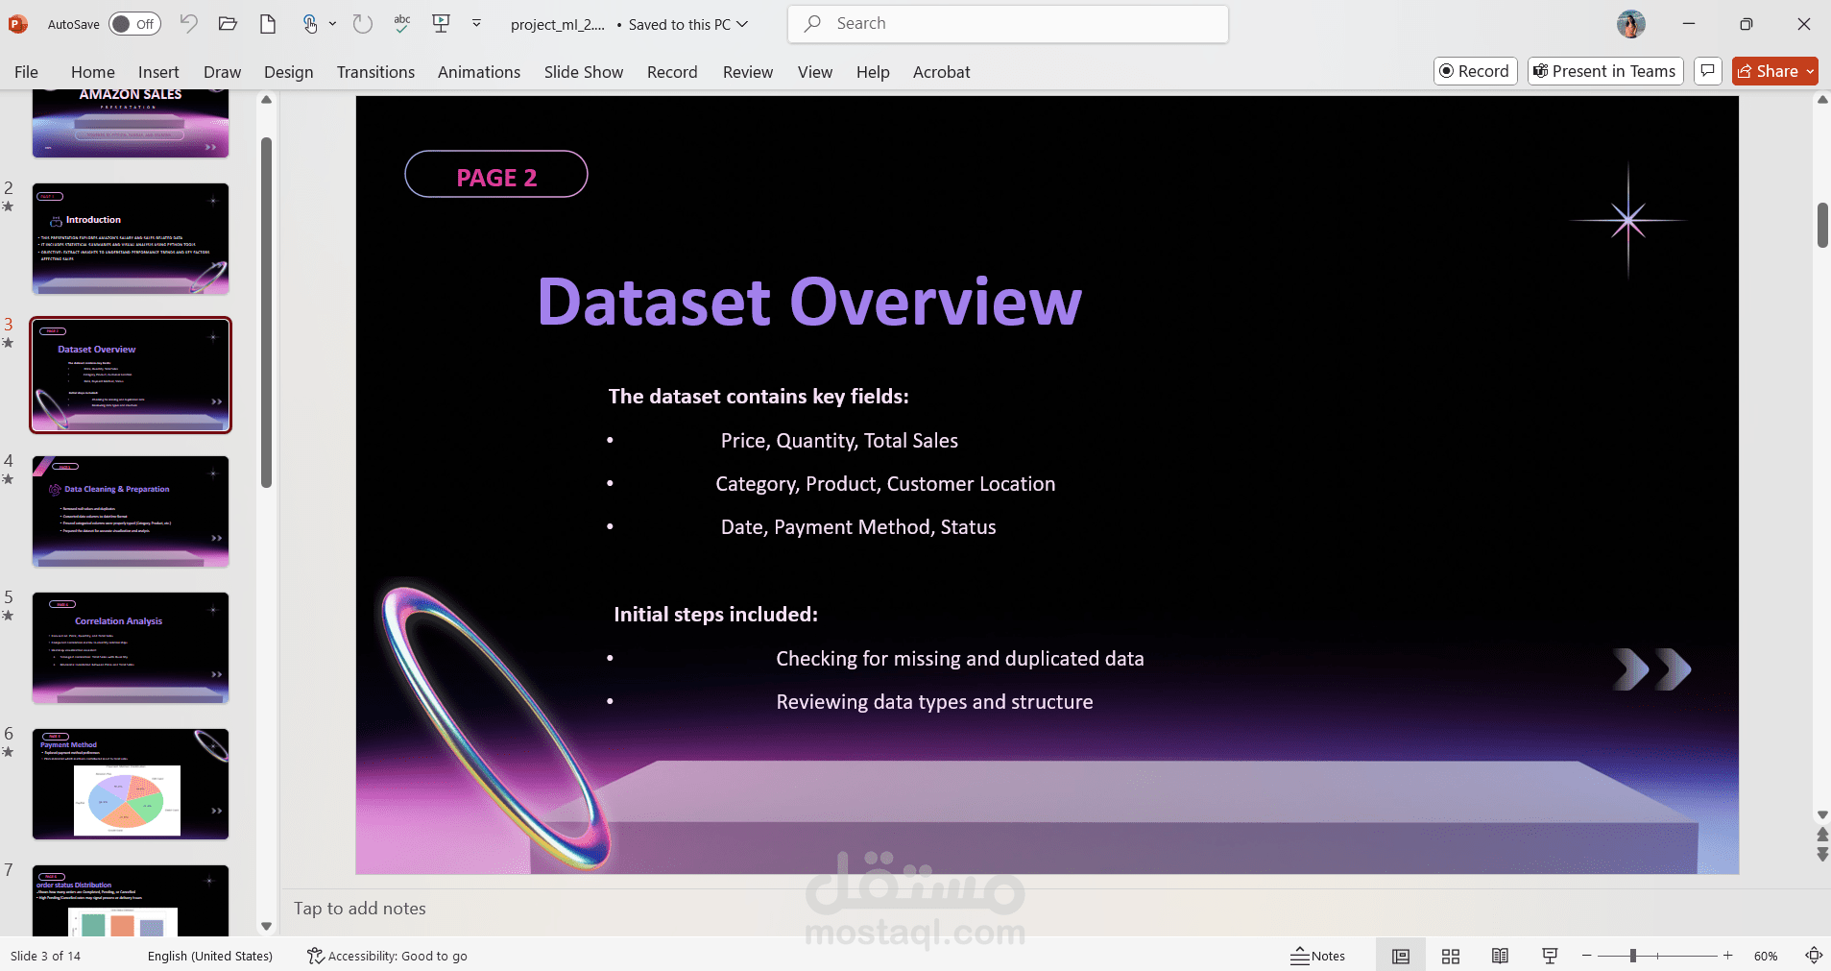Click the Record button at top right
The width and height of the screenshot is (1831, 971).
click(x=1475, y=71)
